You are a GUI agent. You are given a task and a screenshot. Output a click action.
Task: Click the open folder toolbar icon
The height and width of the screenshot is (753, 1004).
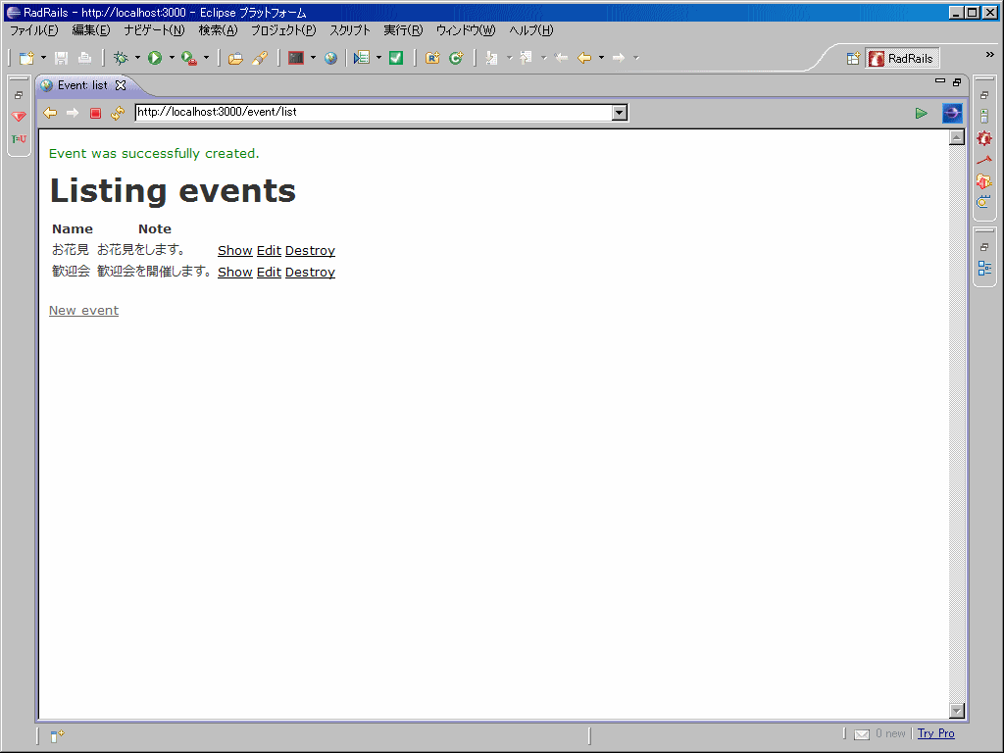tap(235, 58)
